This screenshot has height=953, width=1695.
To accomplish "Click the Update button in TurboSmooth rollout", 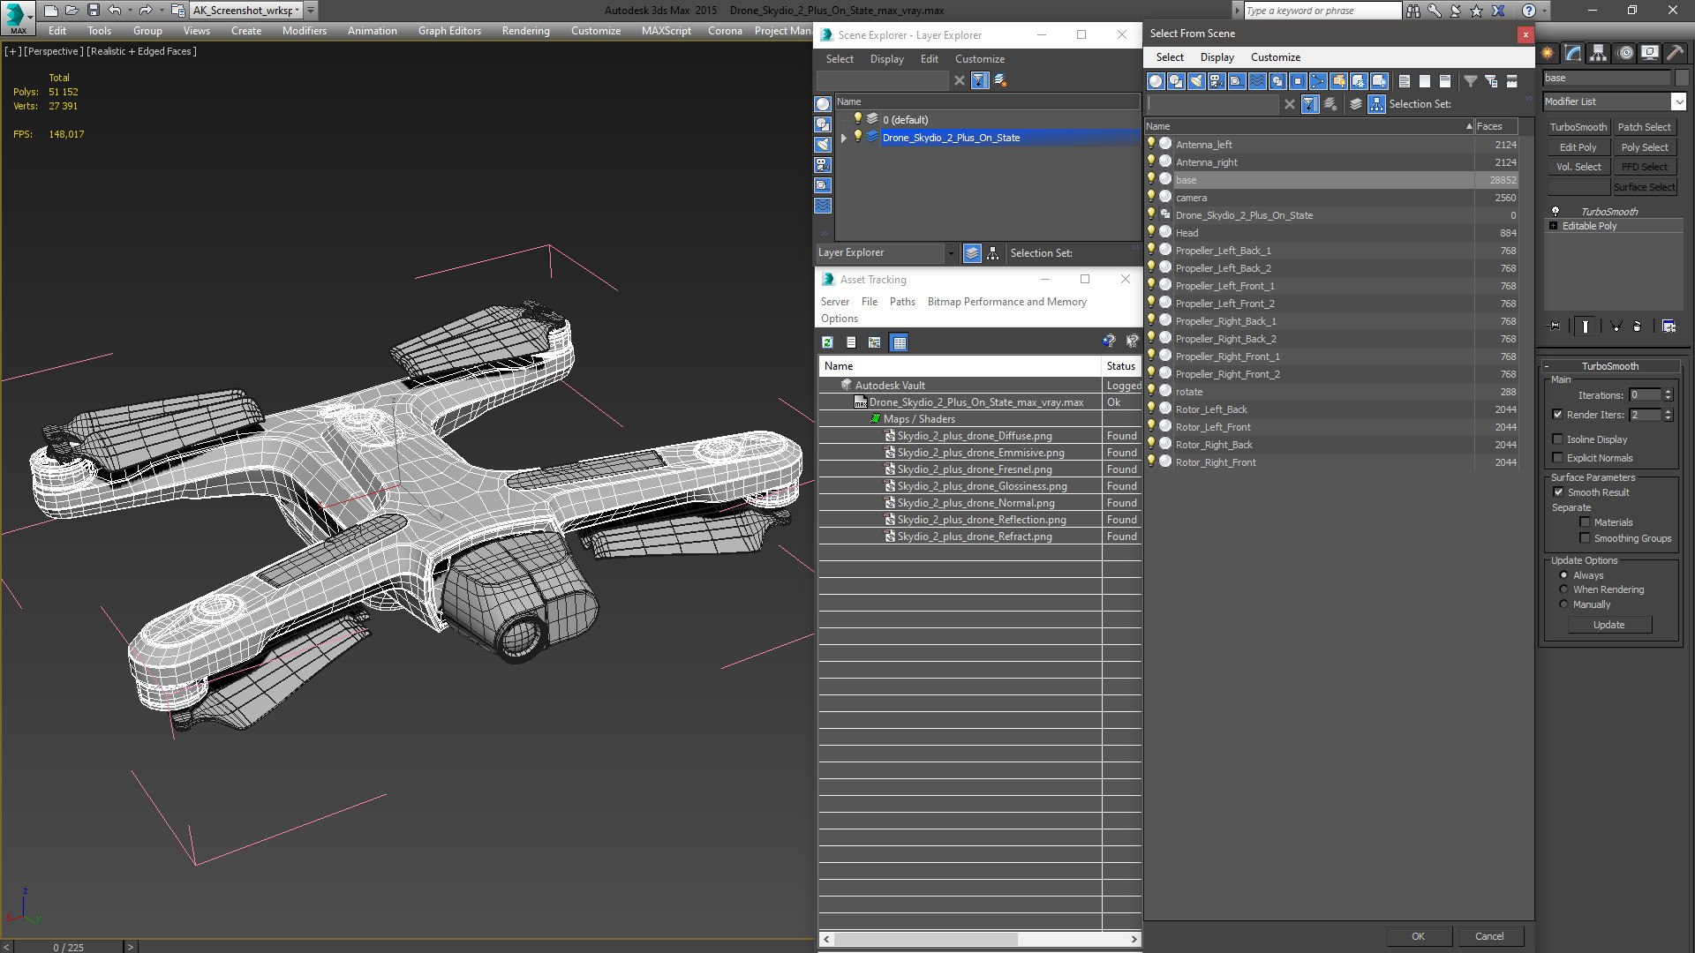I will (1608, 625).
